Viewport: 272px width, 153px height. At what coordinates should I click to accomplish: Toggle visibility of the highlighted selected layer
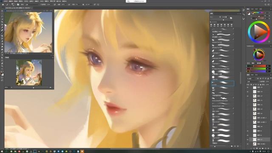[248, 139]
